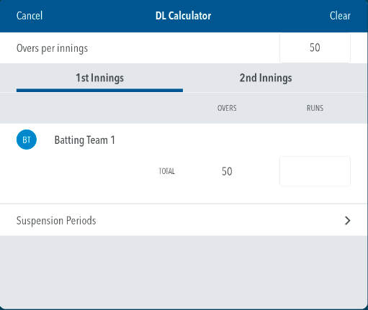
Task: Click the DL Calculator title text
Action: tap(184, 16)
